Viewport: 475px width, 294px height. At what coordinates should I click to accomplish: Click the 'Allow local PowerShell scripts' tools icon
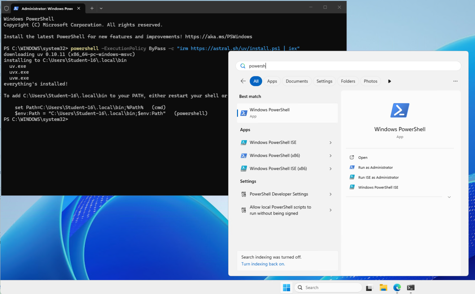coord(244,210)
